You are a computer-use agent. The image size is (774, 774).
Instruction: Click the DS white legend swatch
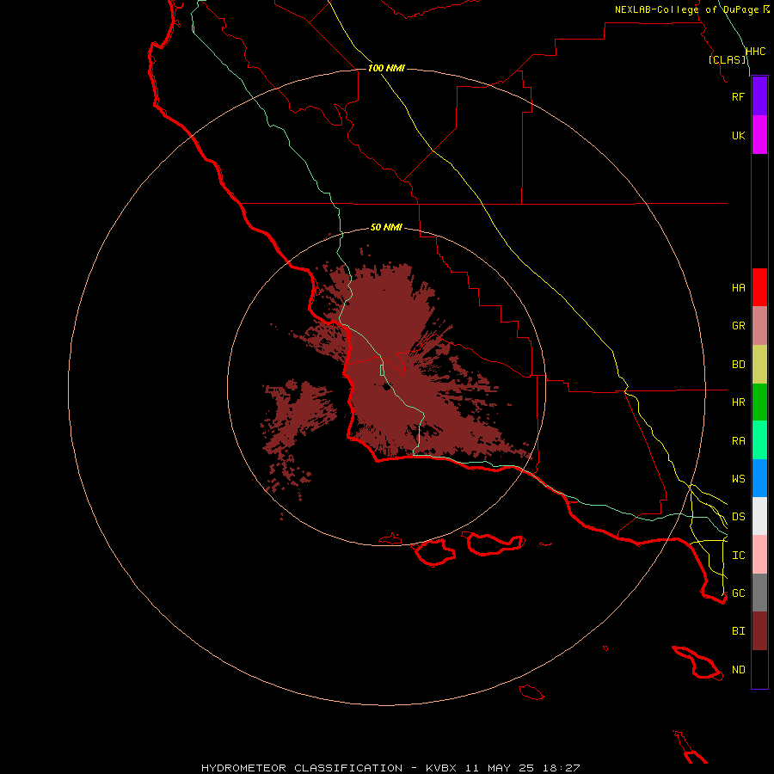click(x=759, y=516)
